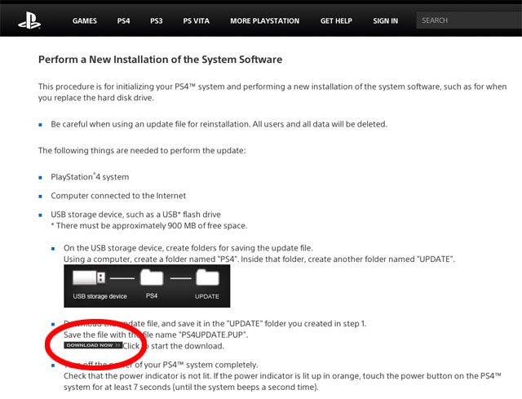Click text 'Computer connected to the Internet'

click(x=118, y=196)
